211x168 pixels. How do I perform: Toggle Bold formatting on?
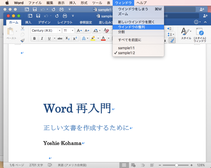(x=35, y=38)
